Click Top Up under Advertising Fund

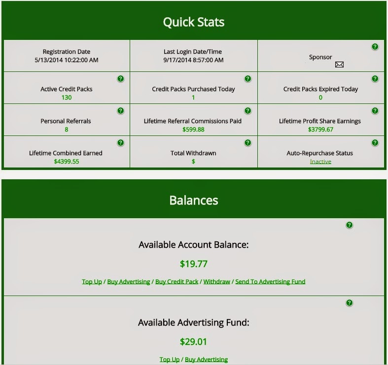click(170, 359)
